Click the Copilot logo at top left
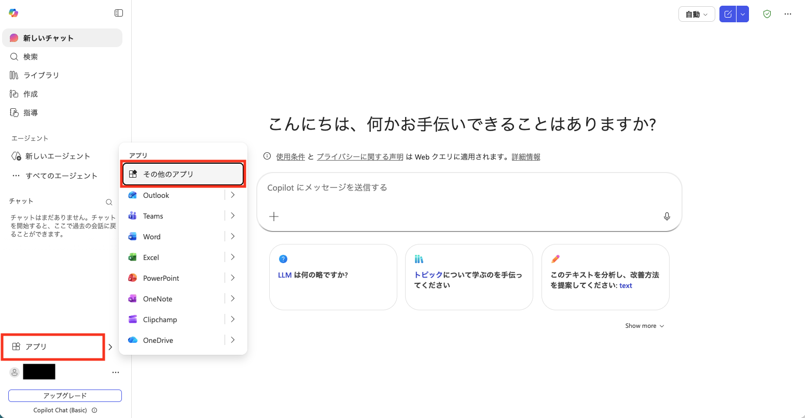This screenshot has width=805, height=418. click(x=13, y=13)
